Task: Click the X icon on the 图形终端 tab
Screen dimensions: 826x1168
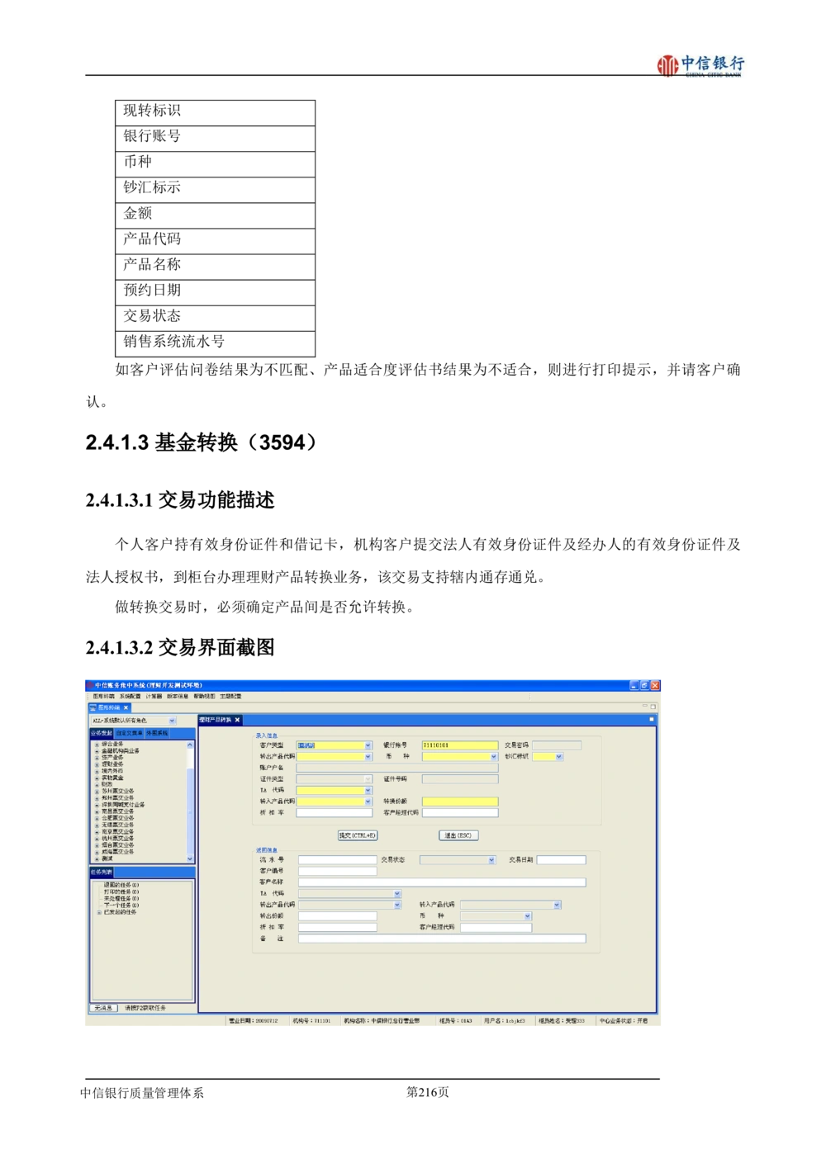Action: (x=126, y=707)
